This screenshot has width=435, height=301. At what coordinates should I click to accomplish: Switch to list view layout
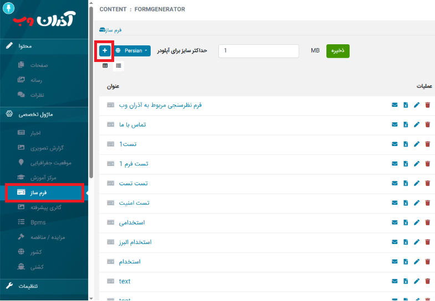(119, 66)
